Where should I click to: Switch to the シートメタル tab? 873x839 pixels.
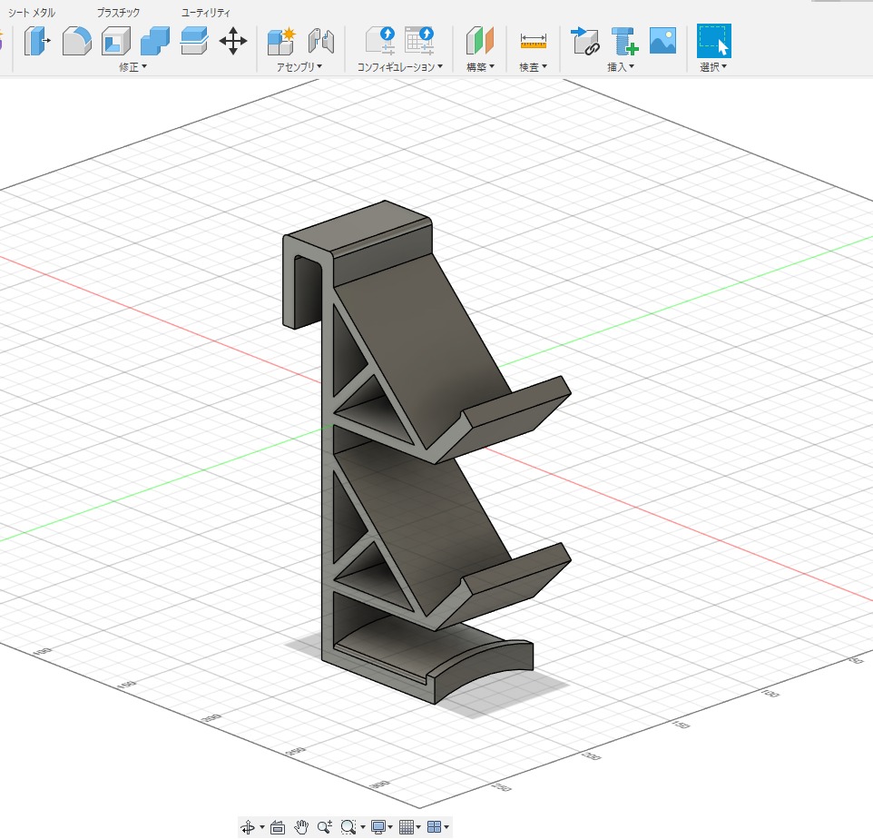tap(32, 13)
